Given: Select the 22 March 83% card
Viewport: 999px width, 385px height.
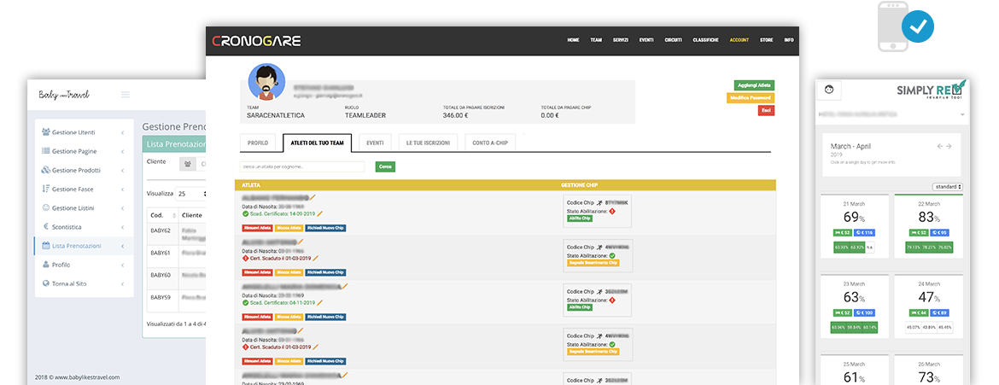Looking at the screenshot, I should (928, 226).
